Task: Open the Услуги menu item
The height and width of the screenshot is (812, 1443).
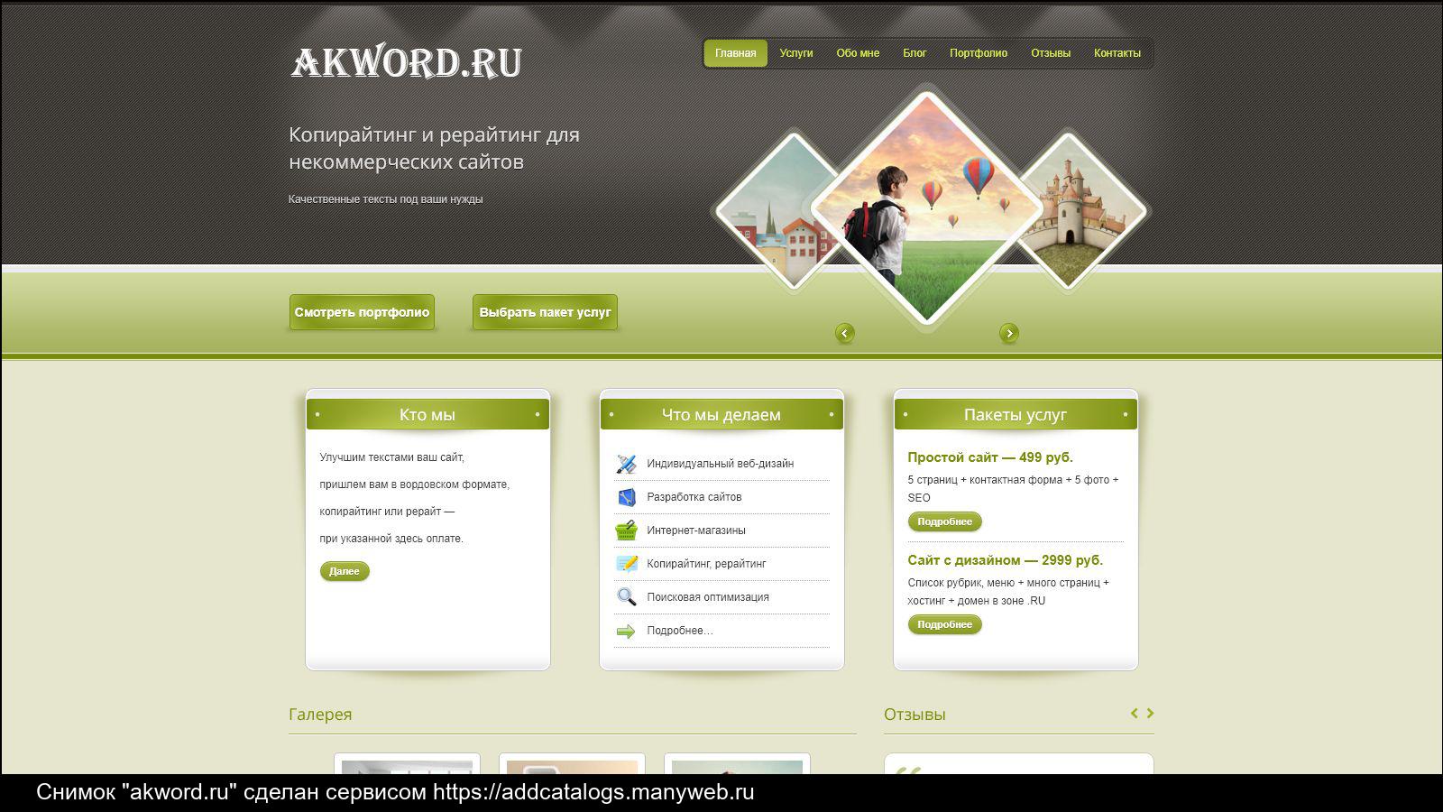Action: point(796,53)
